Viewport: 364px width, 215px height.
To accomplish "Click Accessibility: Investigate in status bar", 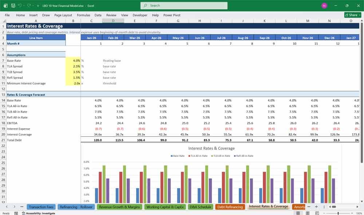I will click(x=39, y=213).
